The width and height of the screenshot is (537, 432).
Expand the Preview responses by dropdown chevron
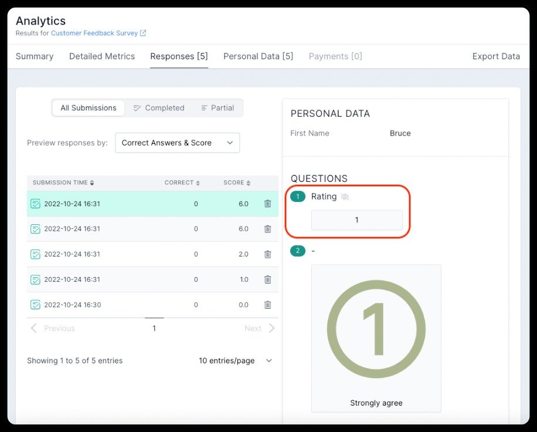click(229, 143)
